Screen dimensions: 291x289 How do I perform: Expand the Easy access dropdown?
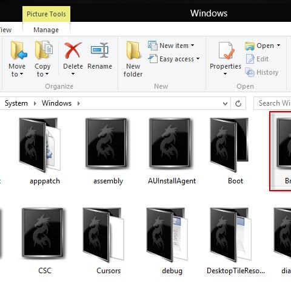pyautogui.click(x=198, y=59)
